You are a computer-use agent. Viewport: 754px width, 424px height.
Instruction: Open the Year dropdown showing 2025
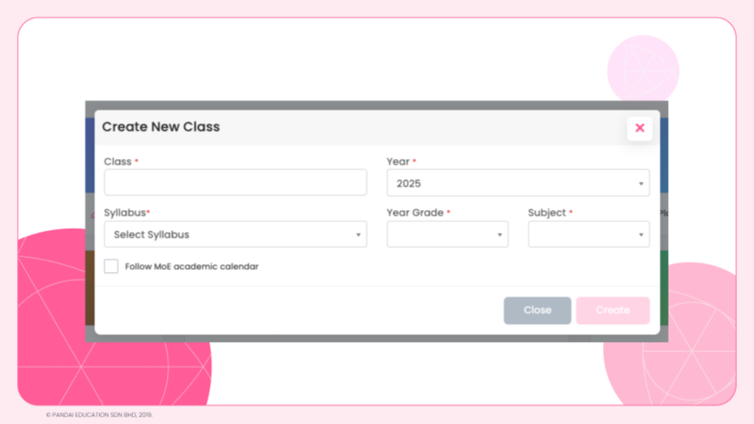[518, 183]
